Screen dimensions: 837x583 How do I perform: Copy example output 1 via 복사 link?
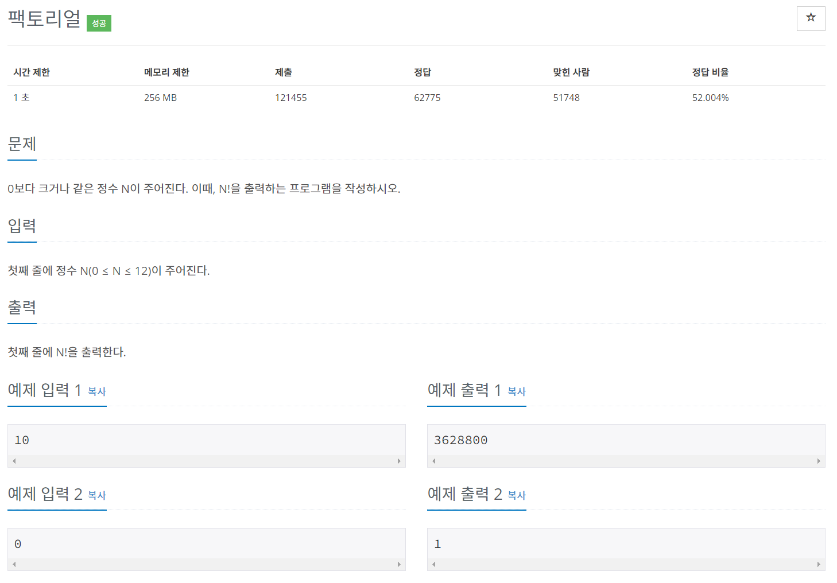pyautogui.click(x=517, y=391)
